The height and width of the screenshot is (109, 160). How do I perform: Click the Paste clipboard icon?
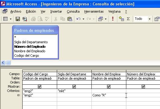[70, 19]
